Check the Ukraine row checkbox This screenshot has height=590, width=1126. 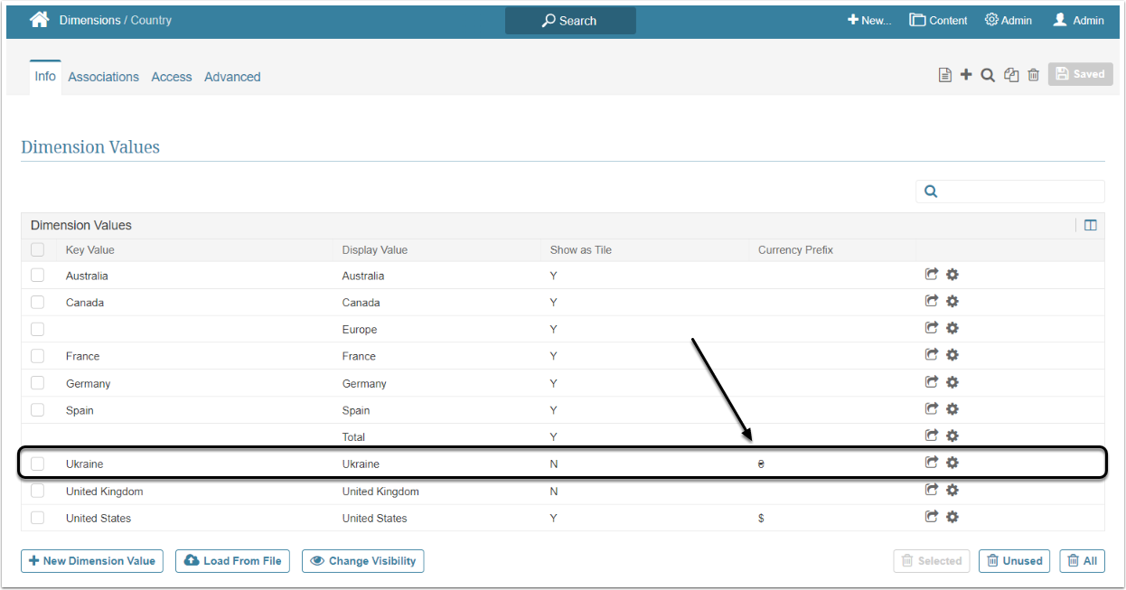click(x=37, y=464)
